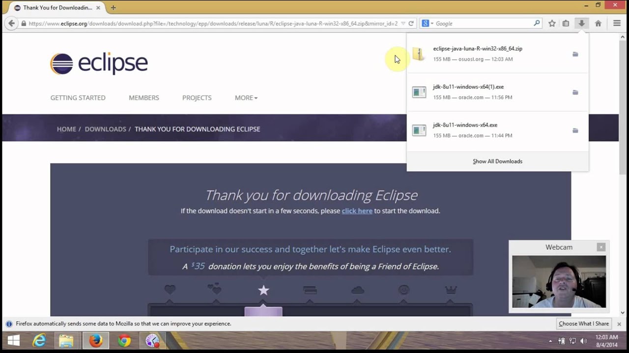Select the star donation level icon
This screenshot has width=629, height=353.
264,290
